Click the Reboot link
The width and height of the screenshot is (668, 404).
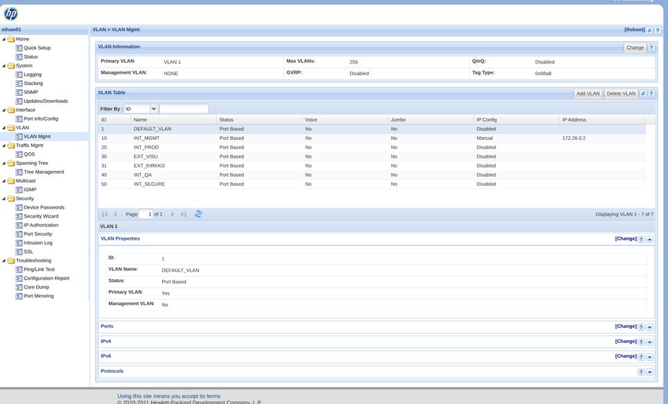tap(635, 30)
